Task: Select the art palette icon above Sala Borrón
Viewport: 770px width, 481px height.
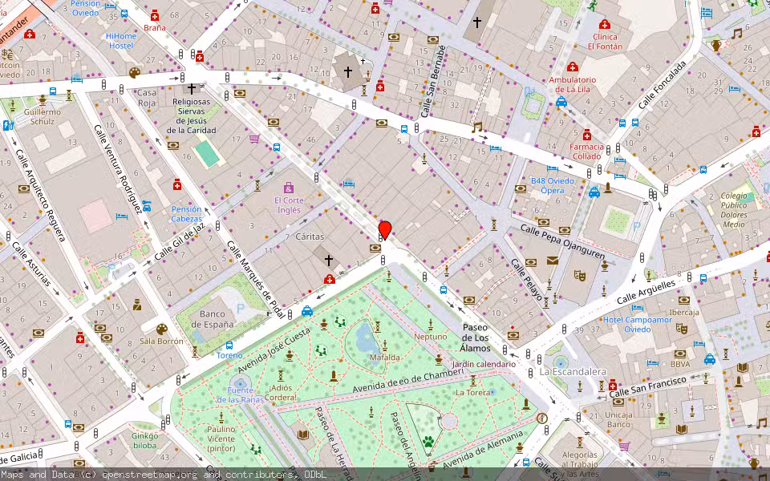Action: point(161,329)
